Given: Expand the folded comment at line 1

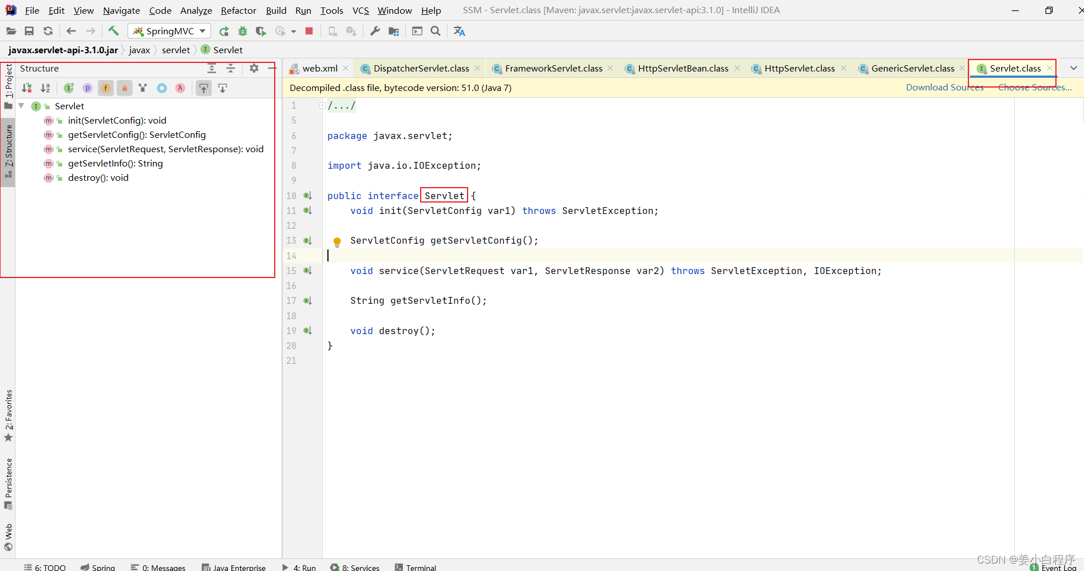Looking at the screenshot, I should (322, 105).
